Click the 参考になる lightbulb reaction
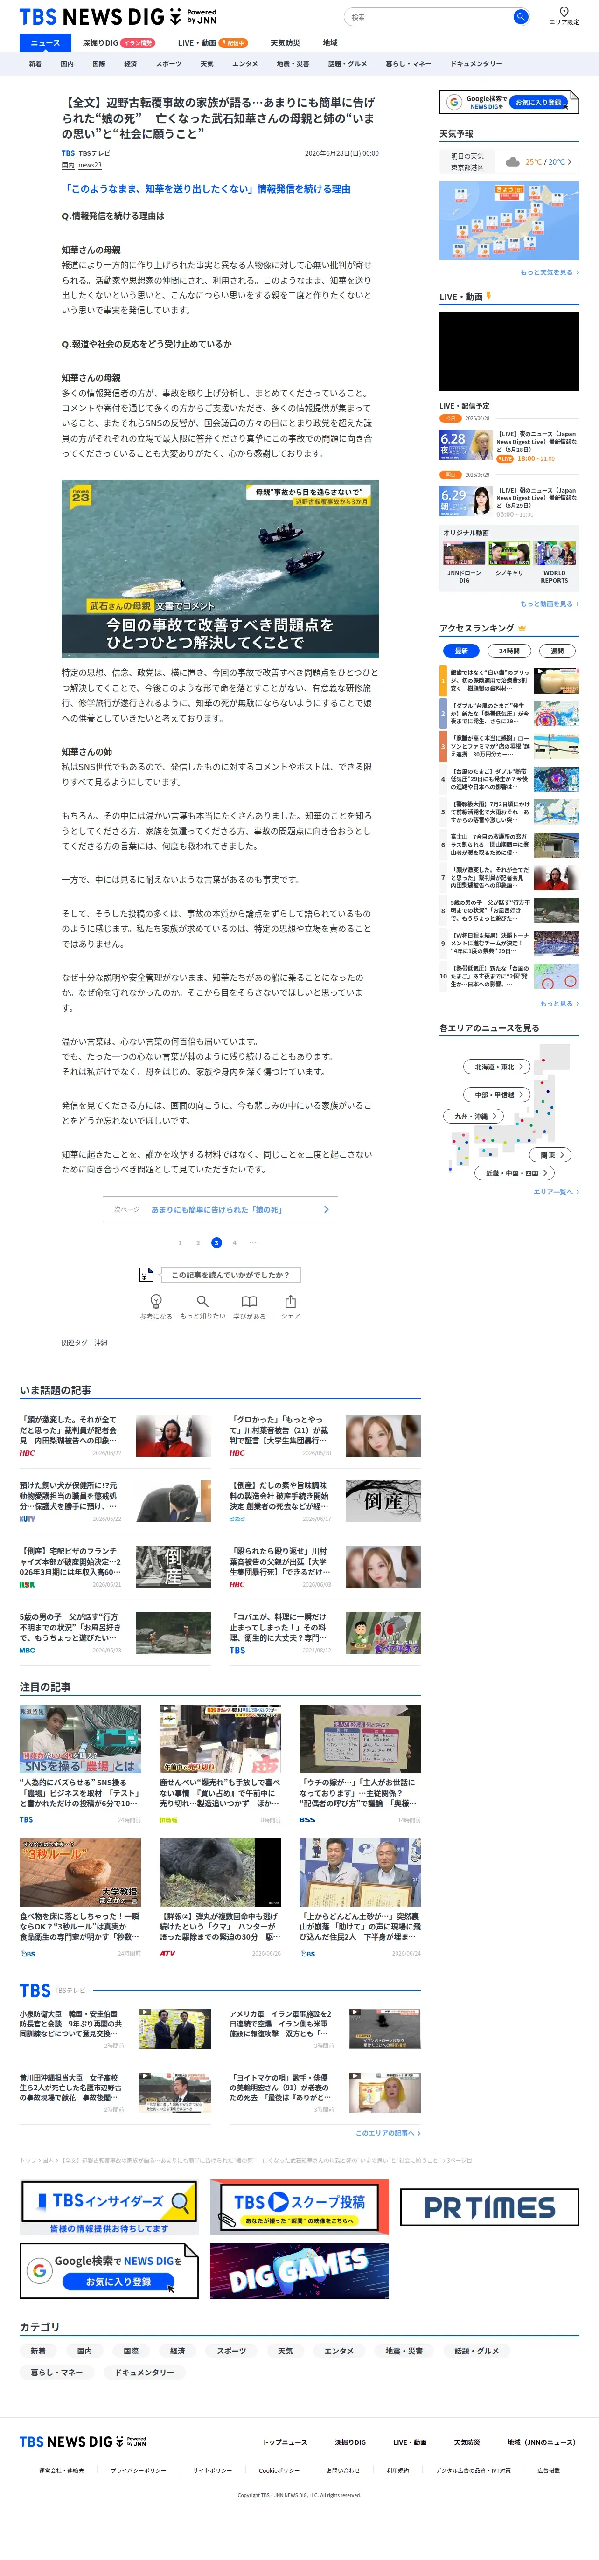 (156, 1306)
